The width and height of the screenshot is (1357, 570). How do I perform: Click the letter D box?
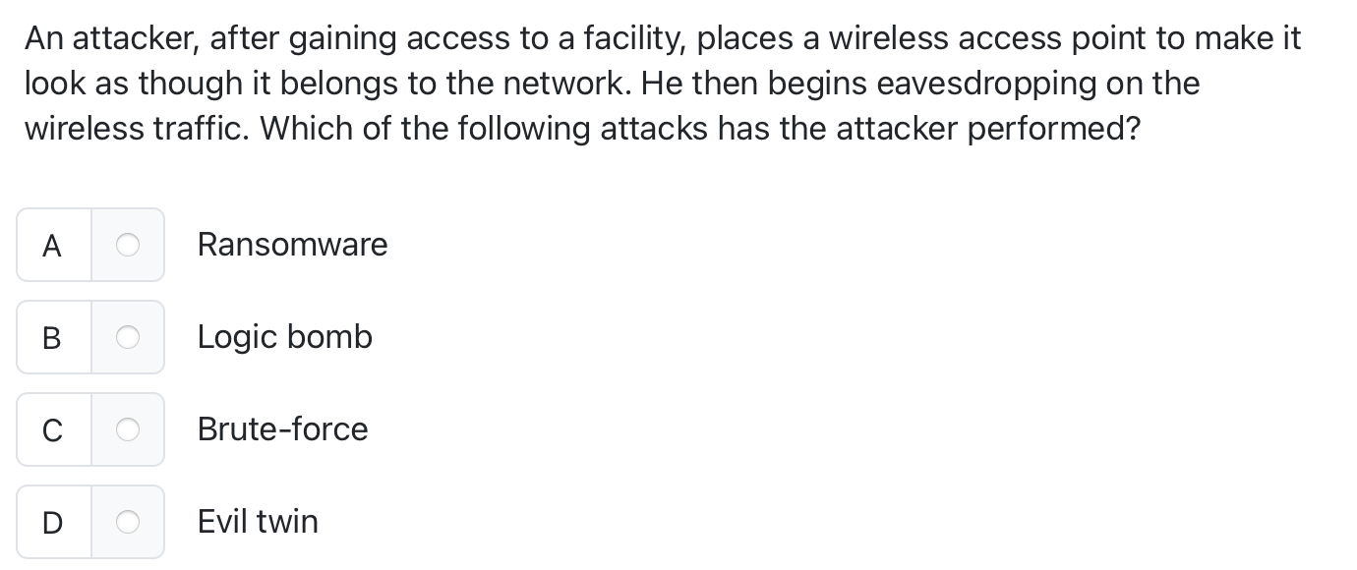click(x=53, y=522)
